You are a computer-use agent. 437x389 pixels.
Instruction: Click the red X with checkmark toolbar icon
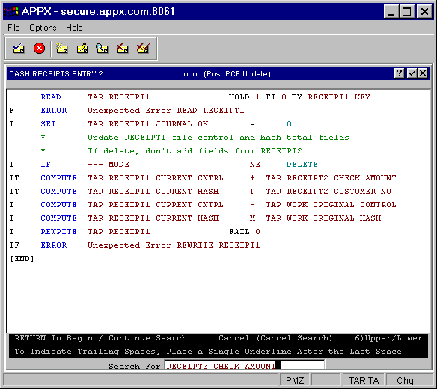pyautogui.click(x=143, y=49)
